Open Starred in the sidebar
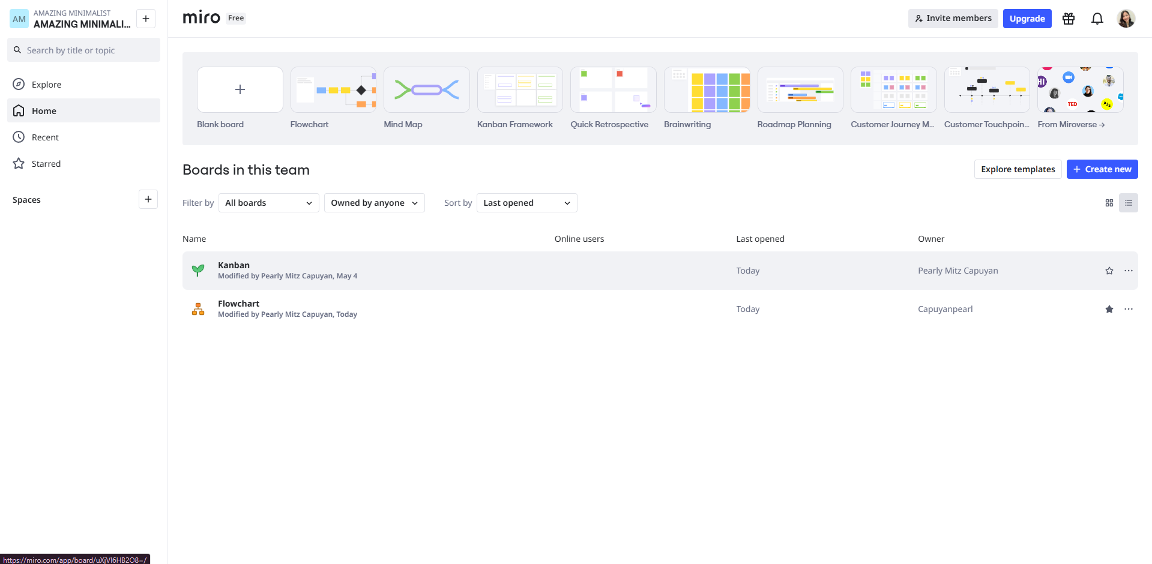 (46, 164)
